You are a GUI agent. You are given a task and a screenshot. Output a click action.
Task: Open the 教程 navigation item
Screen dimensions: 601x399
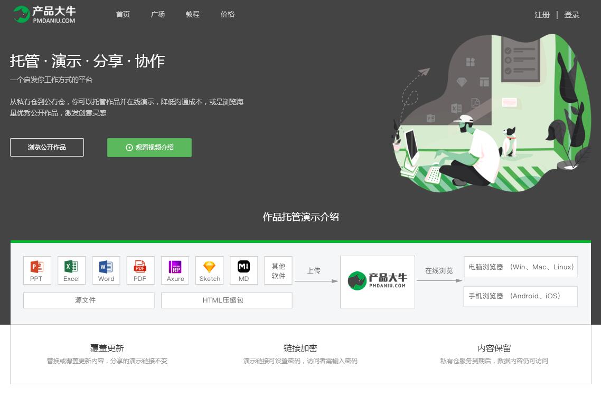click(193, 14)
